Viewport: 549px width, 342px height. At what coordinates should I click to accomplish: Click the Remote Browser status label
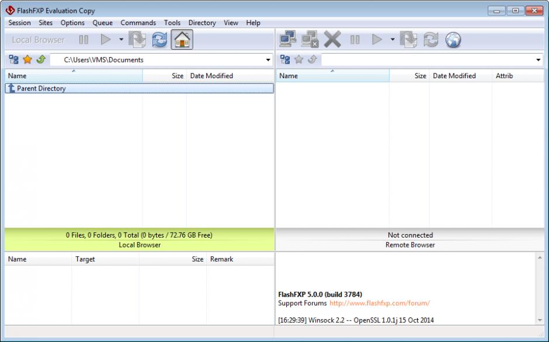click(x=410, y=245)
